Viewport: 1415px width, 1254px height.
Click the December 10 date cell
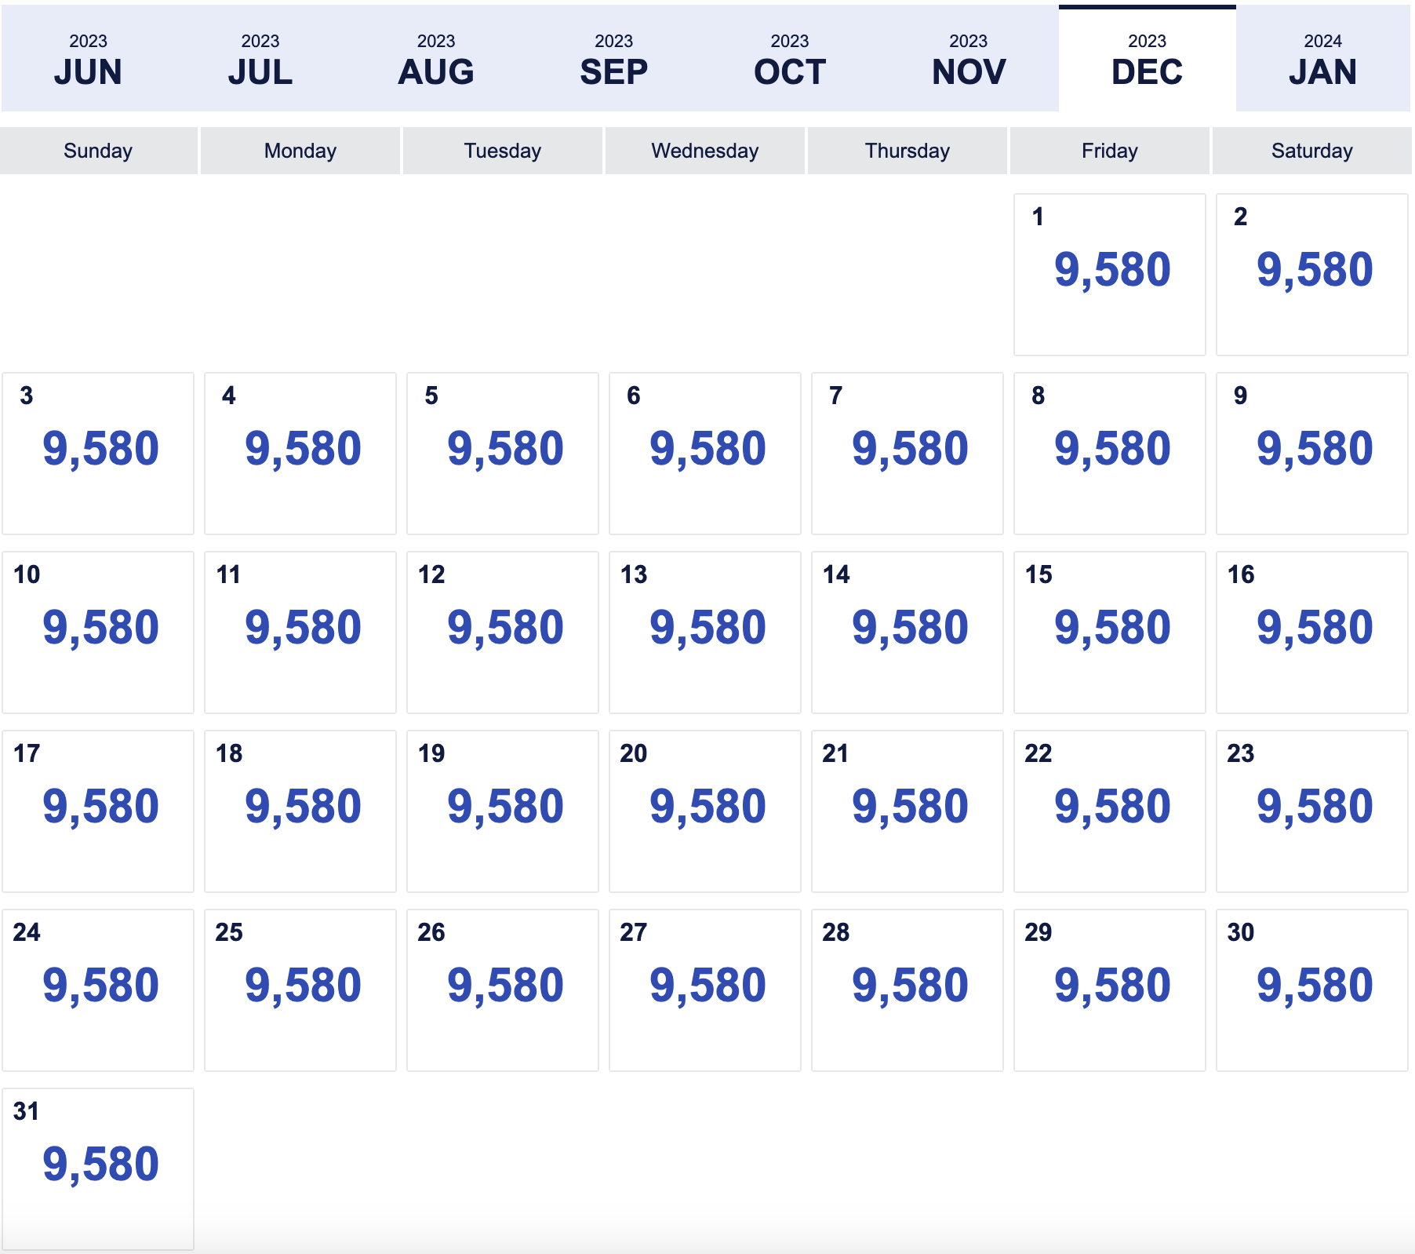[x=97, y=632]
